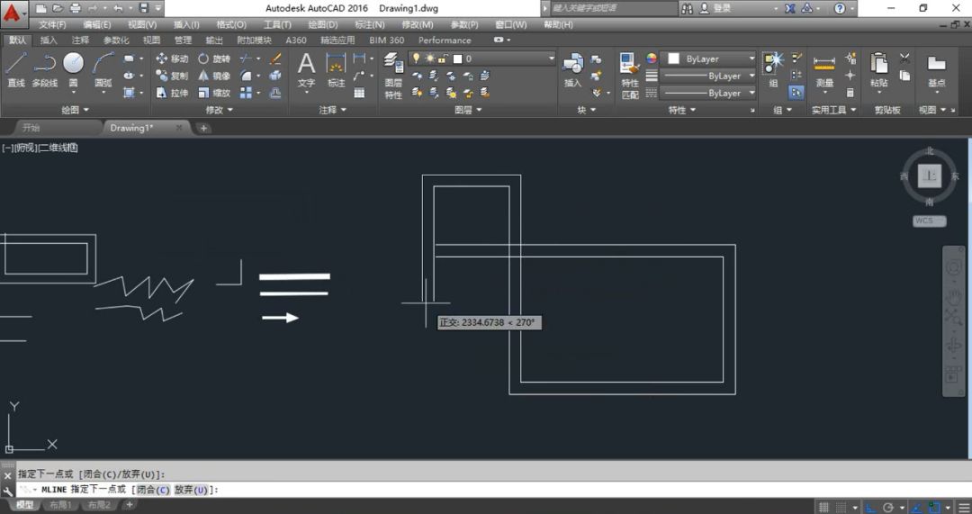
Task: Click the 旋转 (Rotate) tool
Action: (214, 59)
